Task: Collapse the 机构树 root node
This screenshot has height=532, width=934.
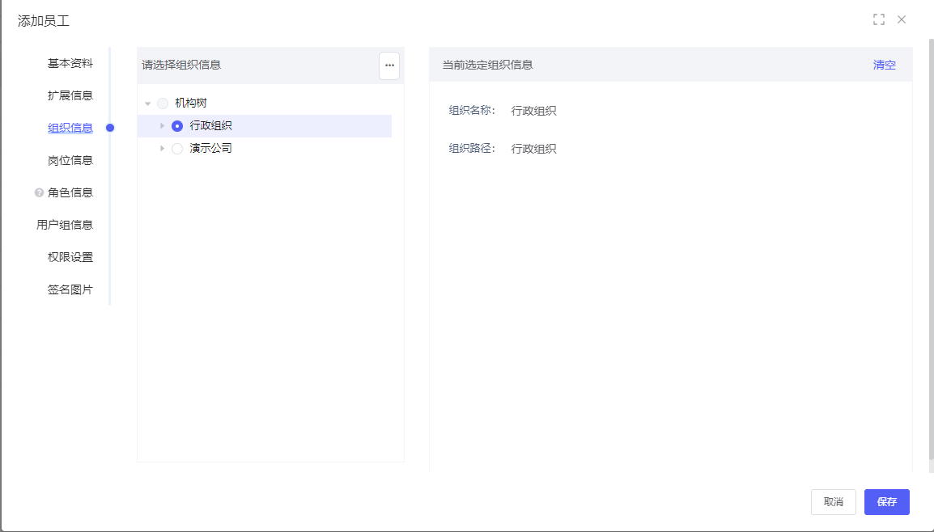Action: pyautogui.click(x=148, y=103)
